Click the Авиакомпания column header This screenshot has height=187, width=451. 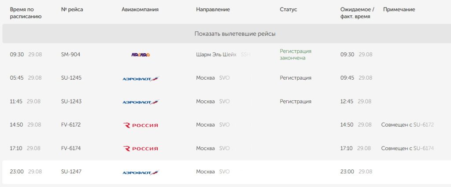[140, 10]
